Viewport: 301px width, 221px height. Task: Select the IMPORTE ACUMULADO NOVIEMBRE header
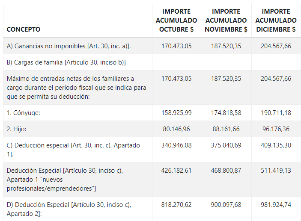click(226, 21)
